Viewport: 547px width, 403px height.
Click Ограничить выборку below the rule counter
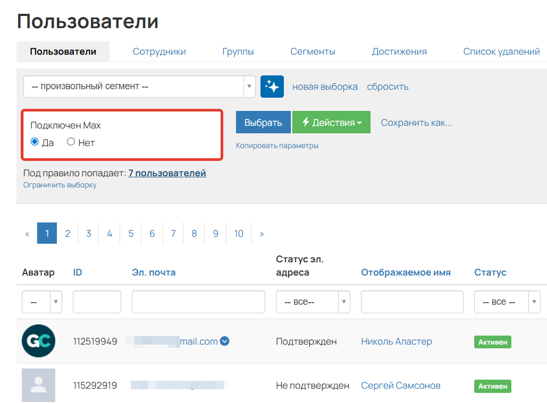coord(60,185)
